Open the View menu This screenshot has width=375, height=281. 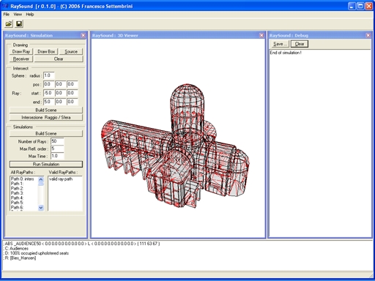point(18,15)
